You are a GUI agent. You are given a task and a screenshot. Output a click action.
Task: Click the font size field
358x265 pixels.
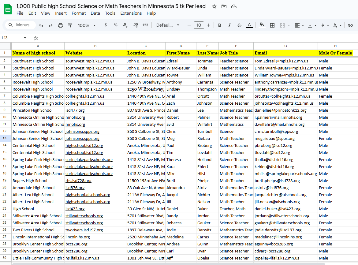coord(199,25)
